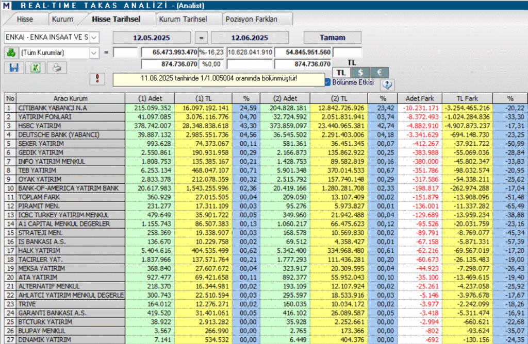Select TOPLAM FARK row

click(x=266, y=197)
